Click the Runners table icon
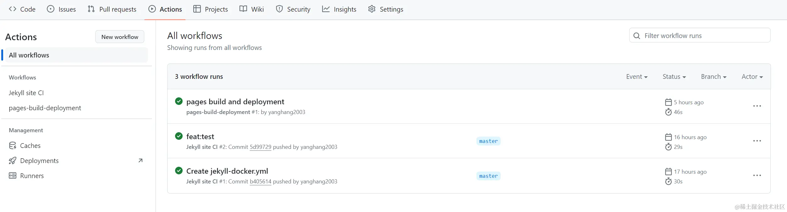The height and width of the screenshot is (212, 787). point(13,176)
